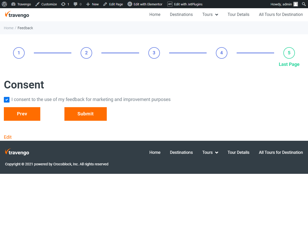Open the admin bar search icon
The height and width of the screenshot is (241, 308).
point(303,4)
